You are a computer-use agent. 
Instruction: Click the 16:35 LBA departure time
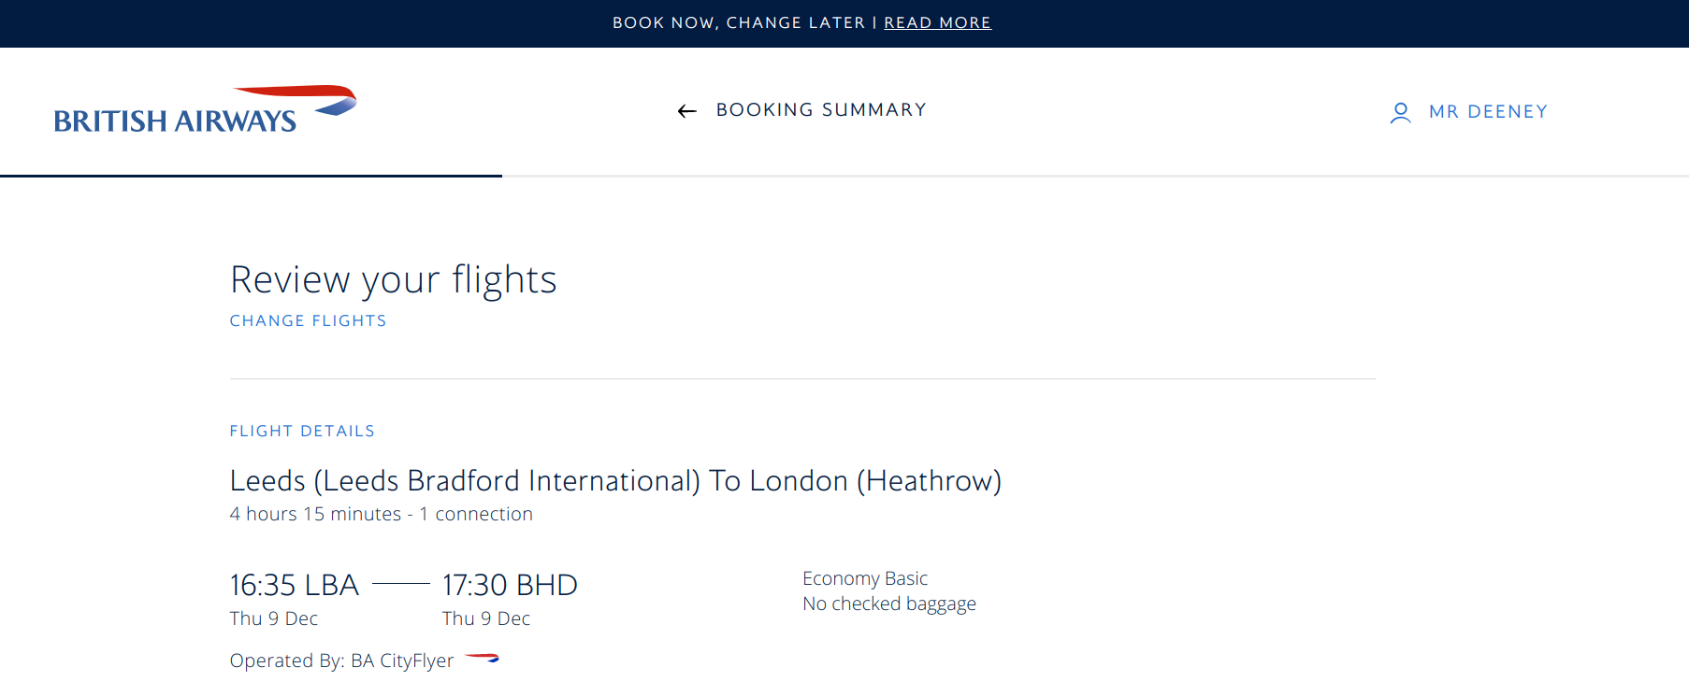(x=295, y=585)
